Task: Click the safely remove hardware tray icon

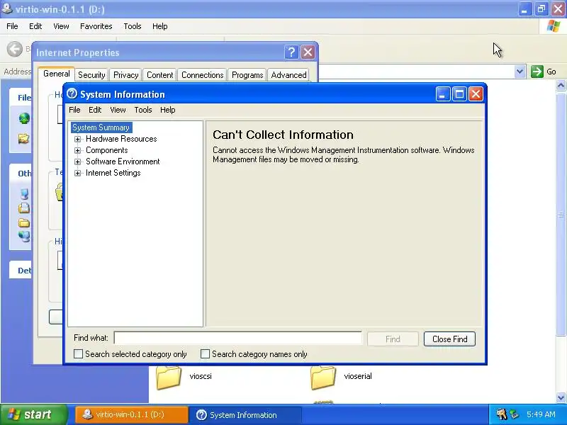Action: (x=515, y=414)
